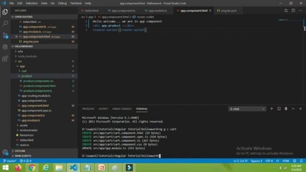Launch Chrome from the taskbar
The width and height of the screenshot is (306, 172).
pos(32,168)
